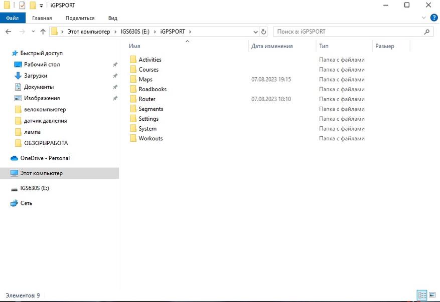Select Этот компьютер in navigation pane
Viewport: 440px width, 302px height.
[60, 173]
